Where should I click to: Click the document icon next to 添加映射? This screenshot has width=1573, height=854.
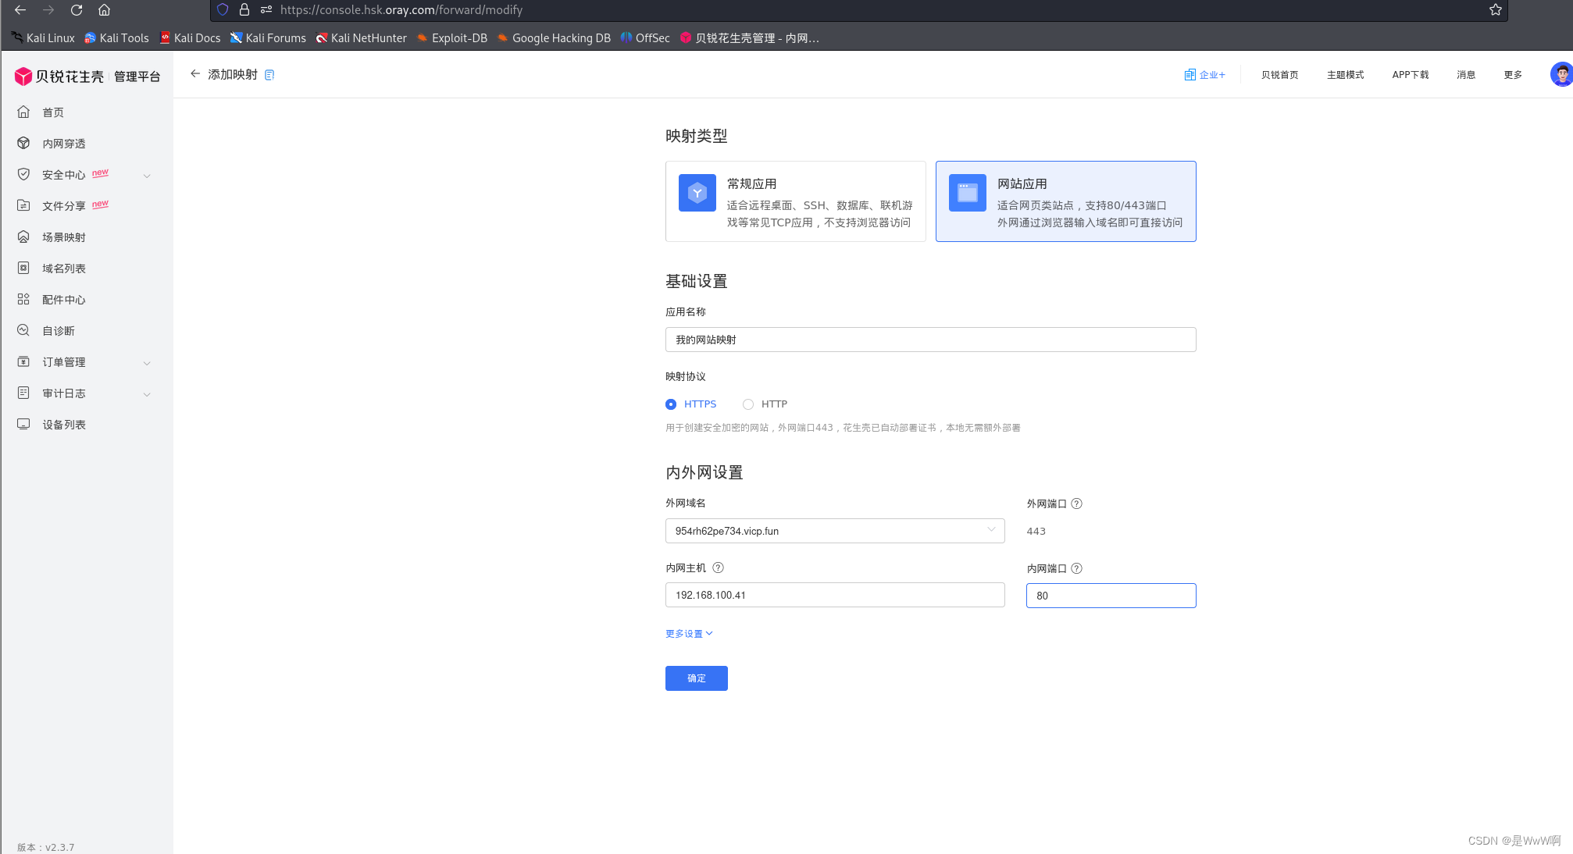(x=269, y=75)
